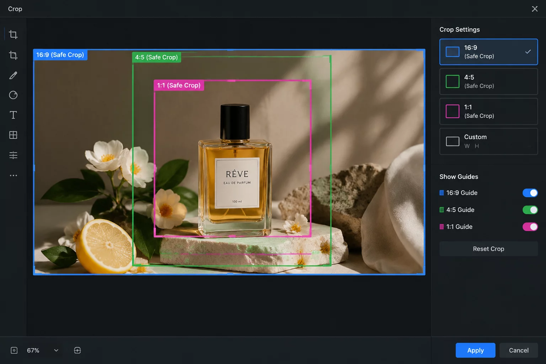
Task: Click the 16:9 preset rectangle icon
Action: tap(453, 52)
